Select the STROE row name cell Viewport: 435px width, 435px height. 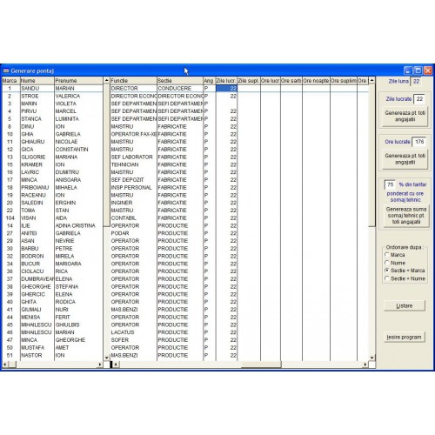click(37, 96)
